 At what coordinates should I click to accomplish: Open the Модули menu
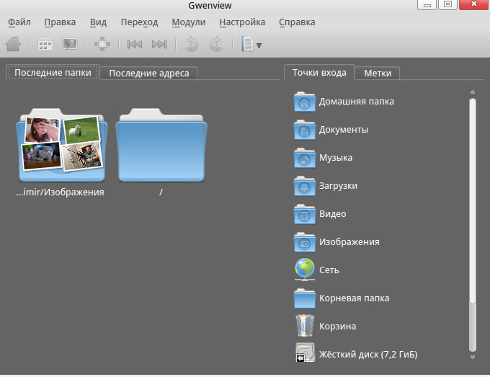(x=189, y=22)
